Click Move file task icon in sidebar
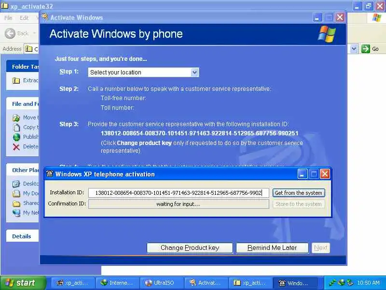The width and height of the screenshot is (386, 290). tap(16, 117)
